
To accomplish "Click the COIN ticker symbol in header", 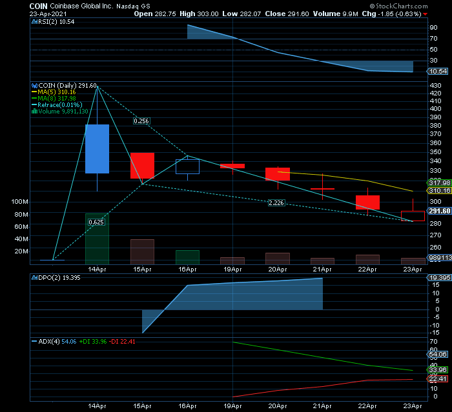I will point(38,6).
